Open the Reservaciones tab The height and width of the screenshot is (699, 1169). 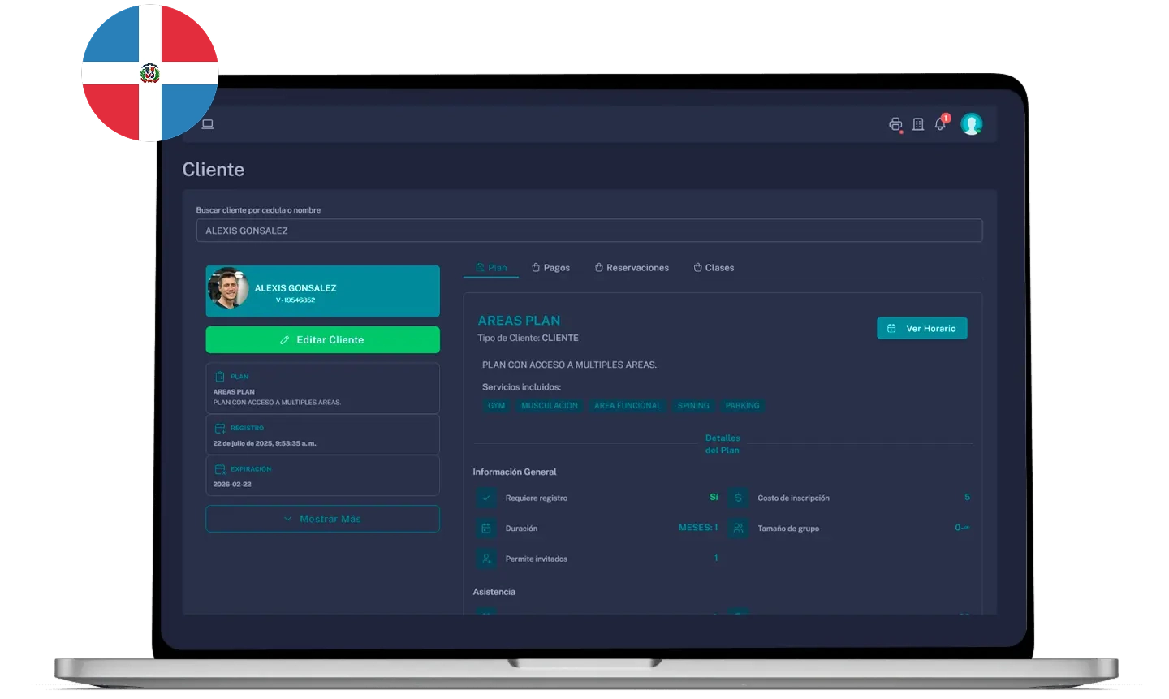(x=632, y=268)
